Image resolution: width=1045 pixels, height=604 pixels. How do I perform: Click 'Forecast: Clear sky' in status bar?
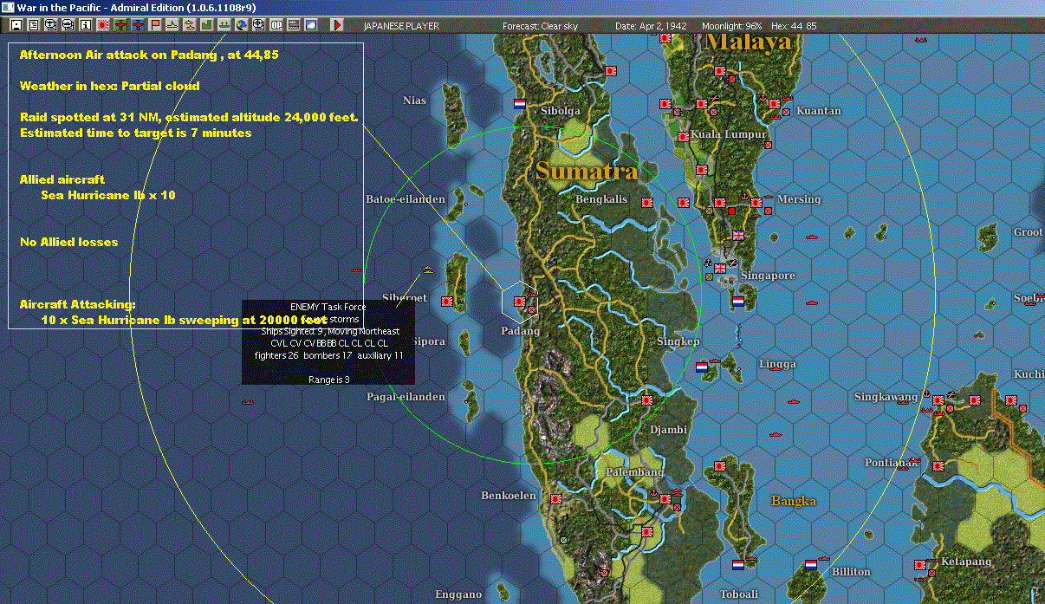coord(540,26)
